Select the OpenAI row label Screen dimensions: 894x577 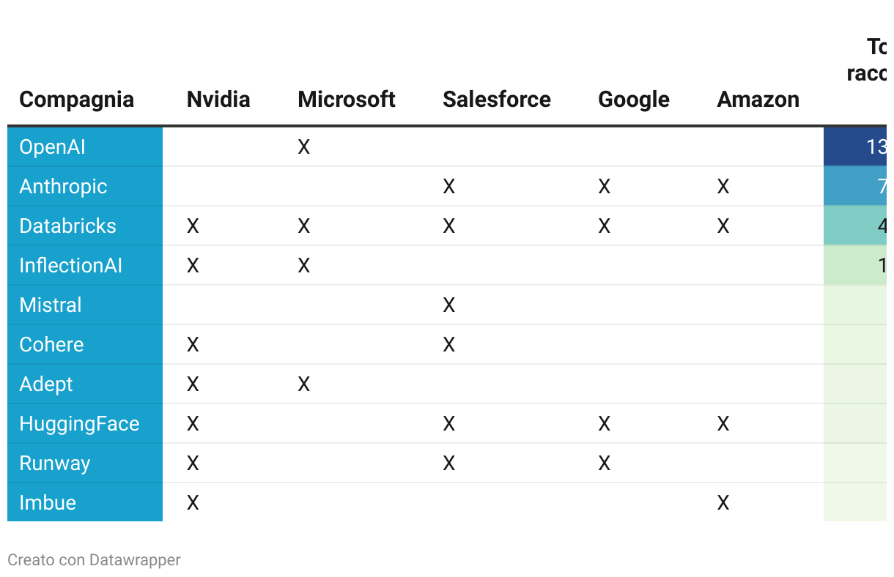(x=53, y=147)
